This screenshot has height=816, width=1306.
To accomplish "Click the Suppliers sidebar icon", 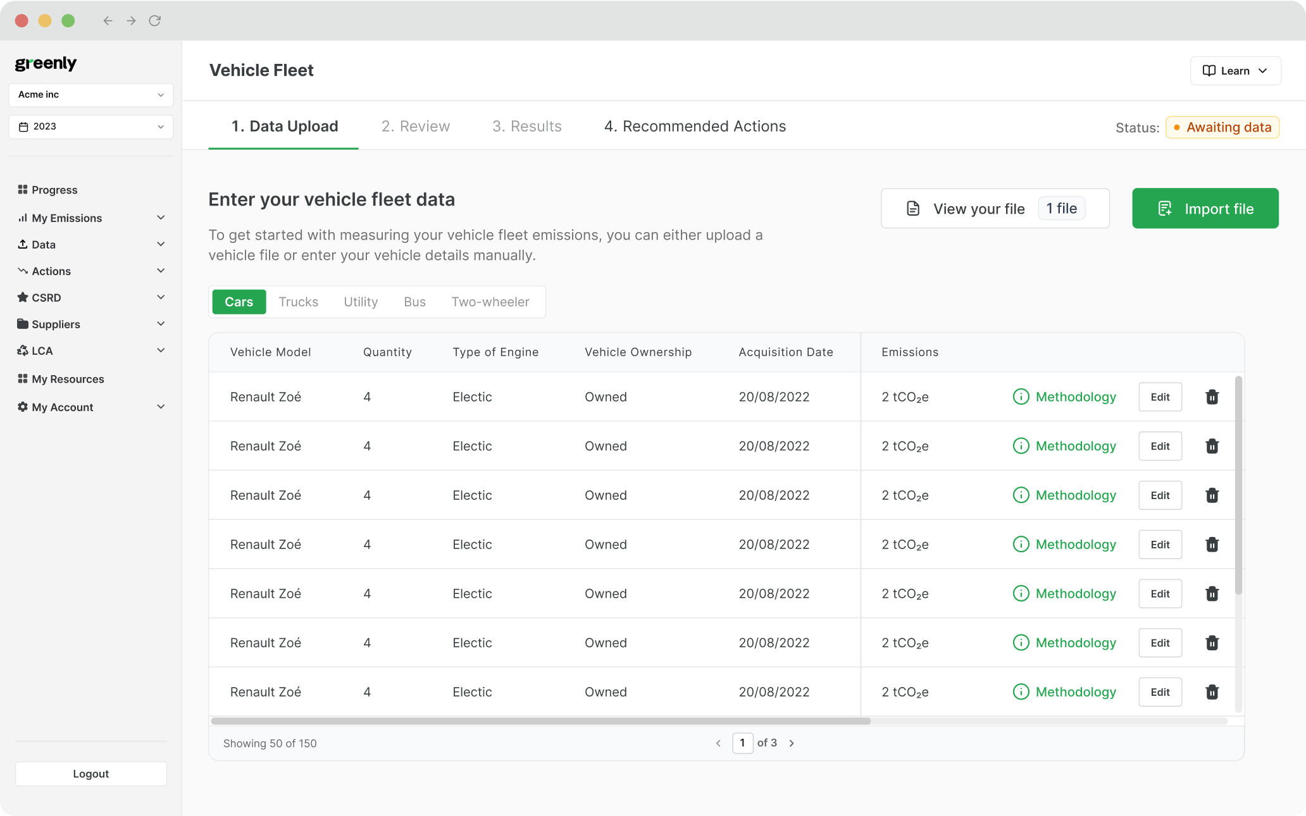I will (23, 323).
